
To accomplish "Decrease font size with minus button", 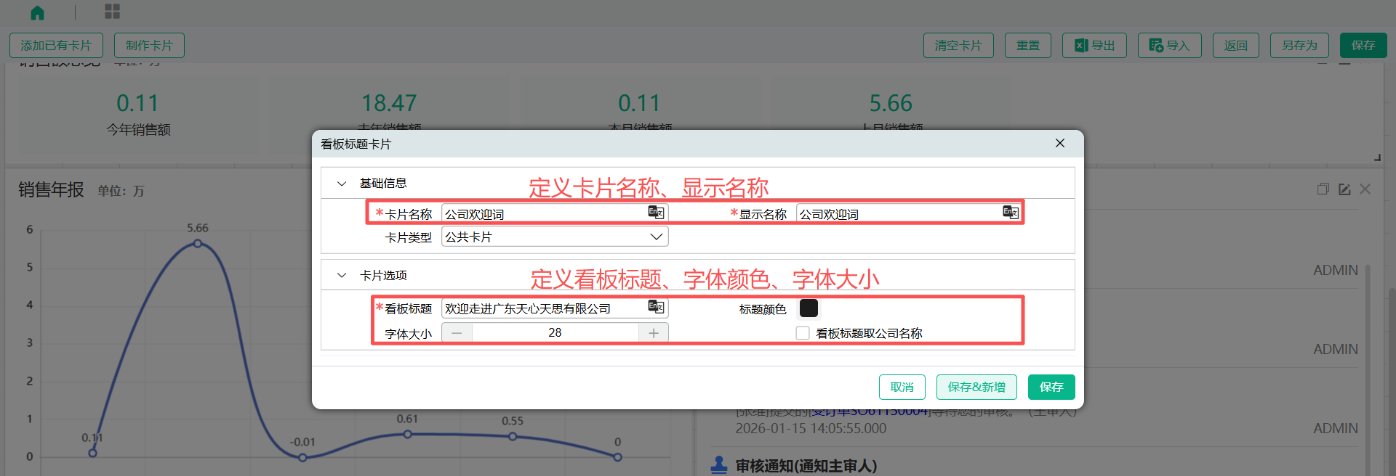I will (457, 333).
